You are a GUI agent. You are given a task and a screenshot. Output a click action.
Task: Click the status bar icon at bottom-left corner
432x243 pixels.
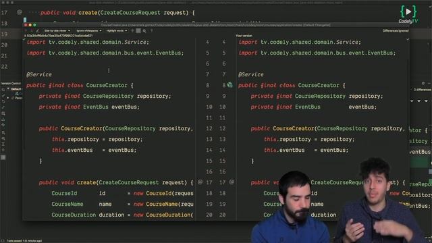[x=3, y=241]
